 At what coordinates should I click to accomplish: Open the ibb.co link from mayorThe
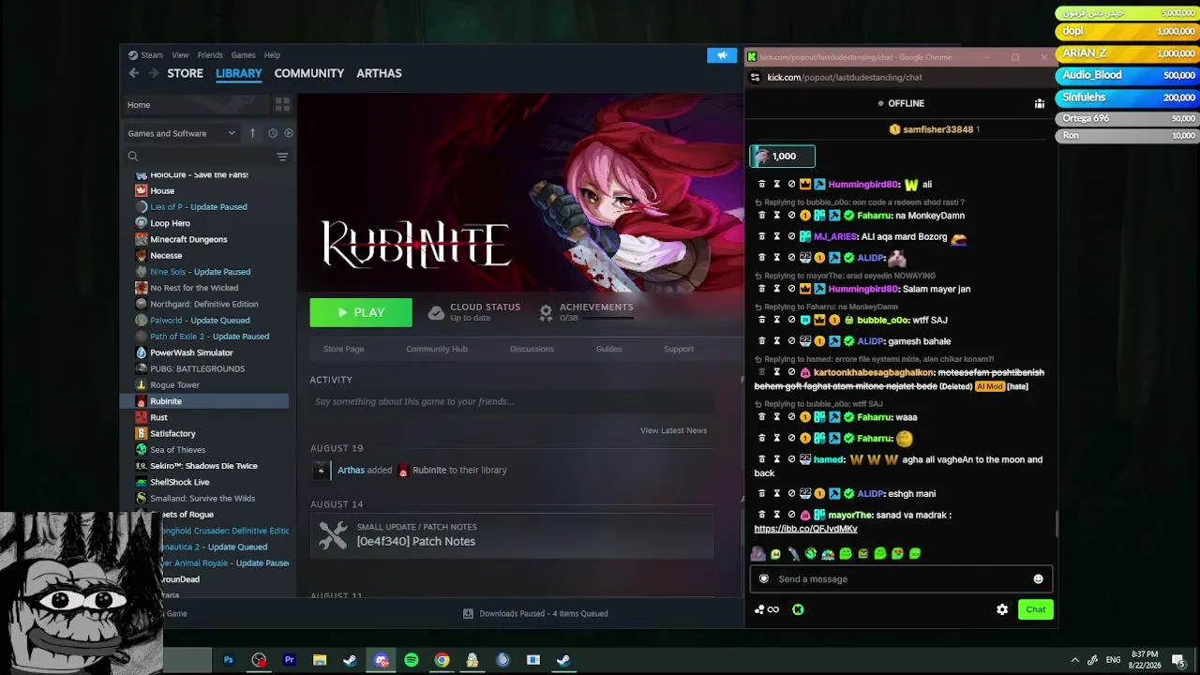click(x=805, y=529)
